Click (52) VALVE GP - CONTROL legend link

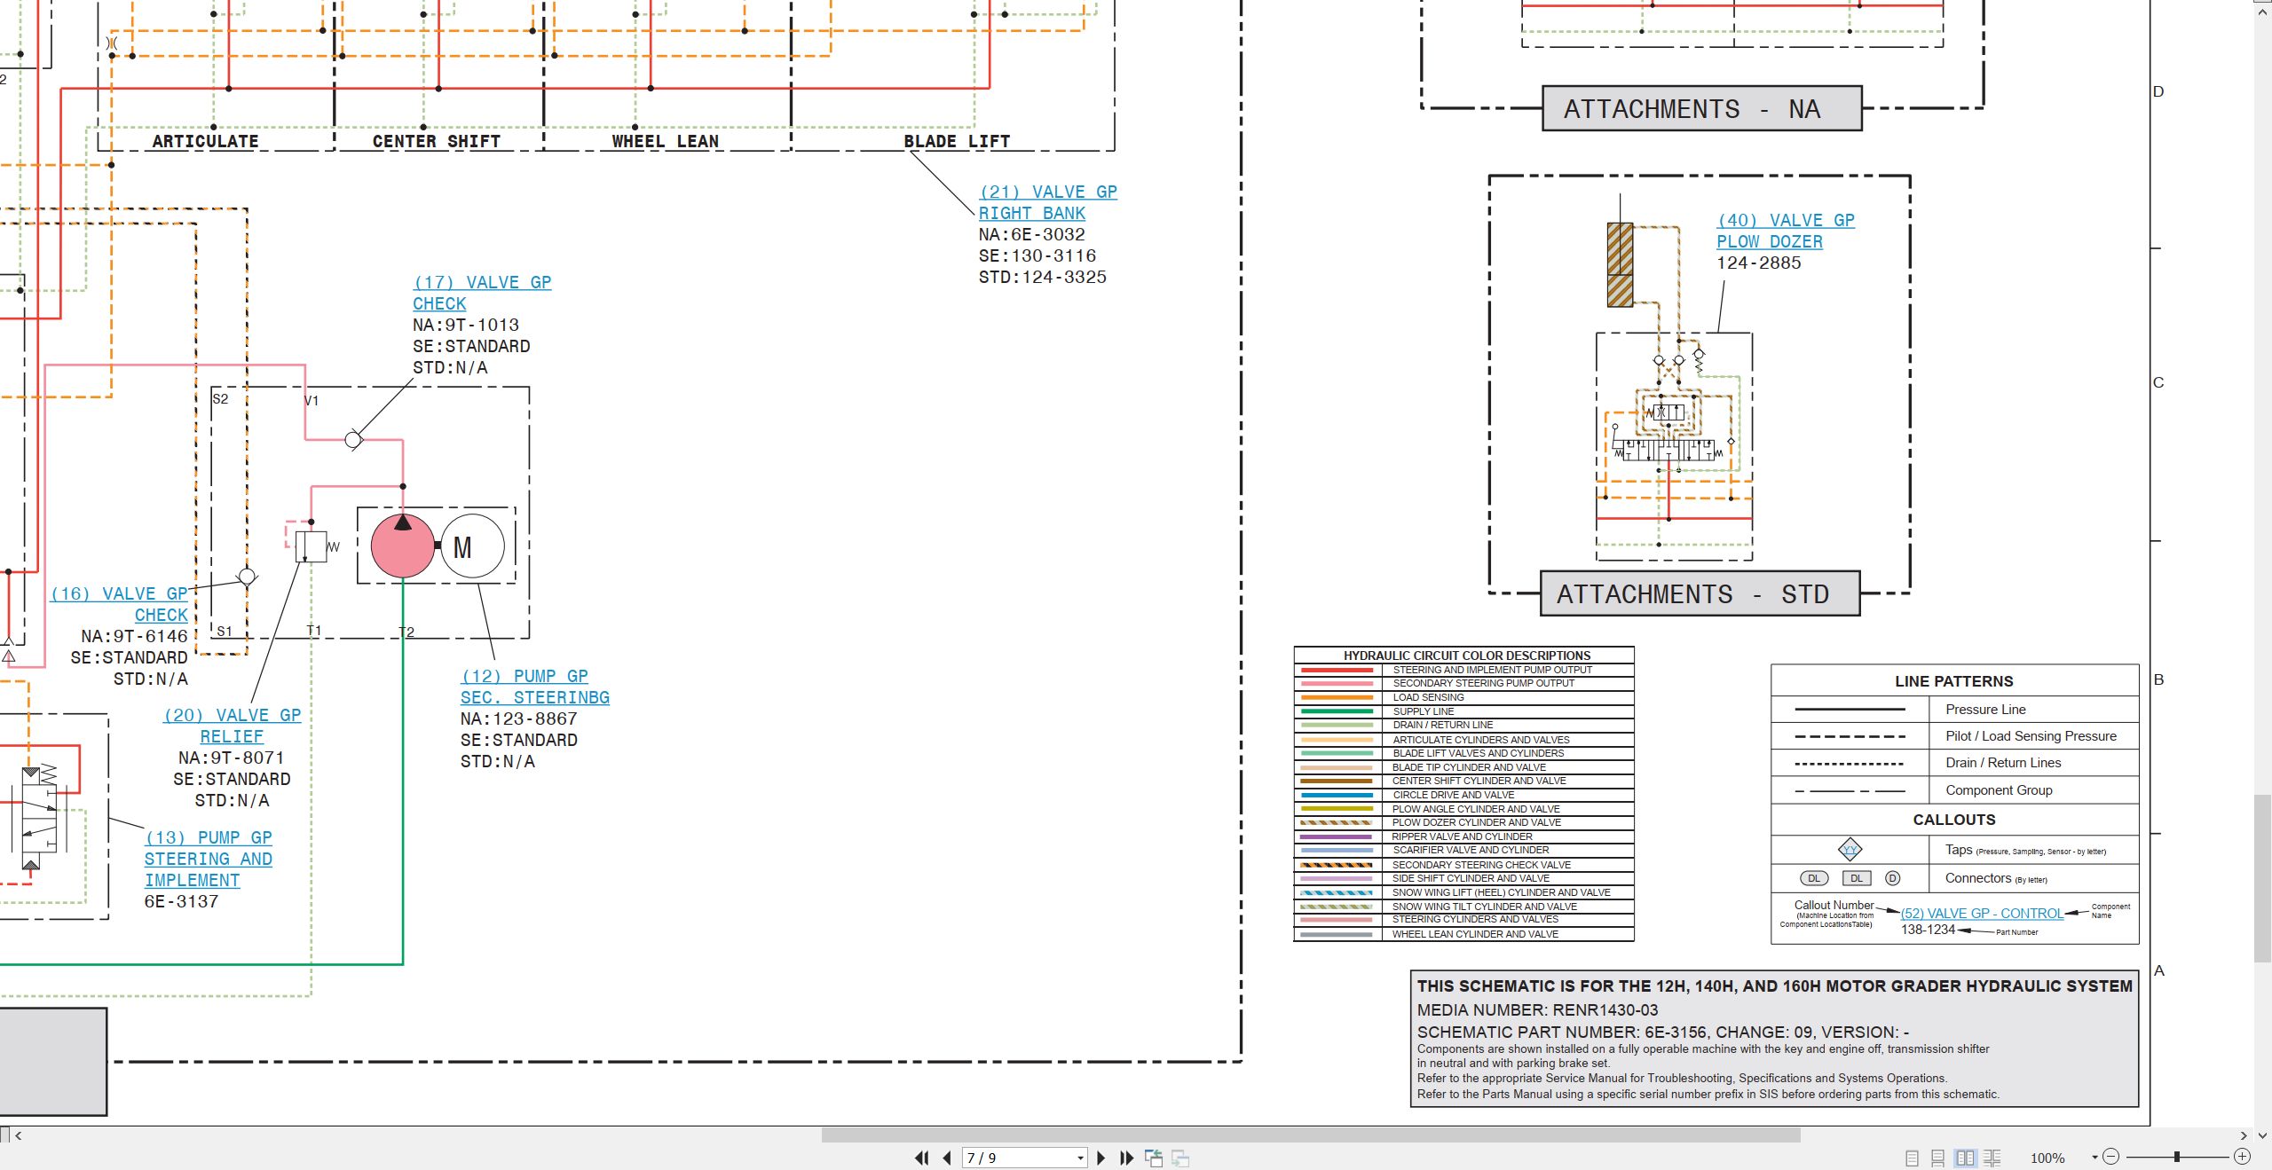pyautogui.click(x=1982, y=914)
